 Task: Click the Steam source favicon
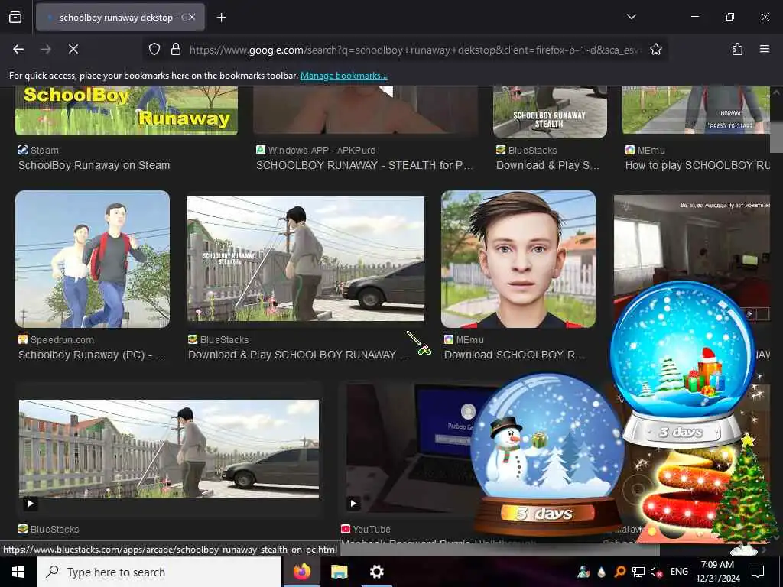click(x=22, y=150)
